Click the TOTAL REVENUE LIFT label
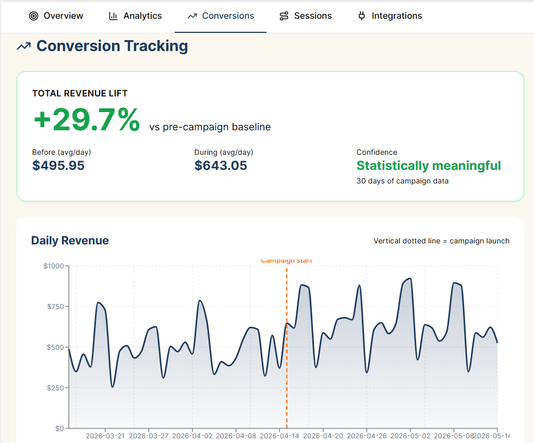The width and height of the screenshot is (534, 443). pyautogui.click(x=80, y=93)
